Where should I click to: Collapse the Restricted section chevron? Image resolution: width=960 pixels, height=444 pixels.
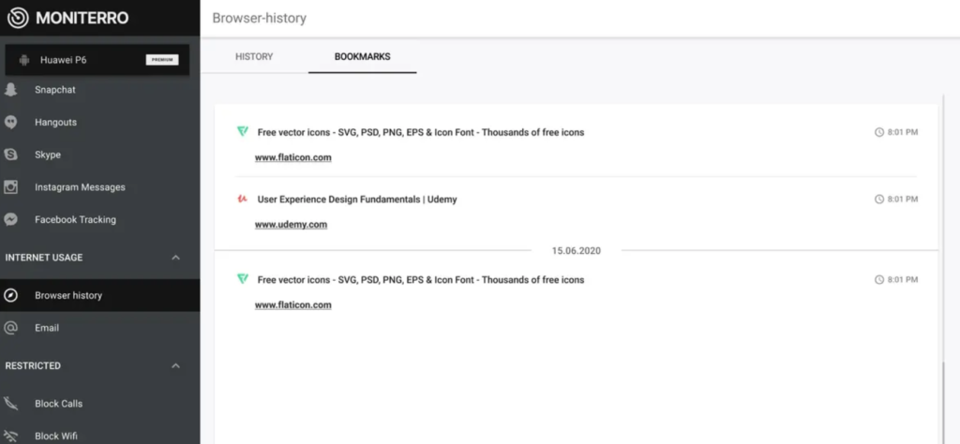[x=175, y=365]
